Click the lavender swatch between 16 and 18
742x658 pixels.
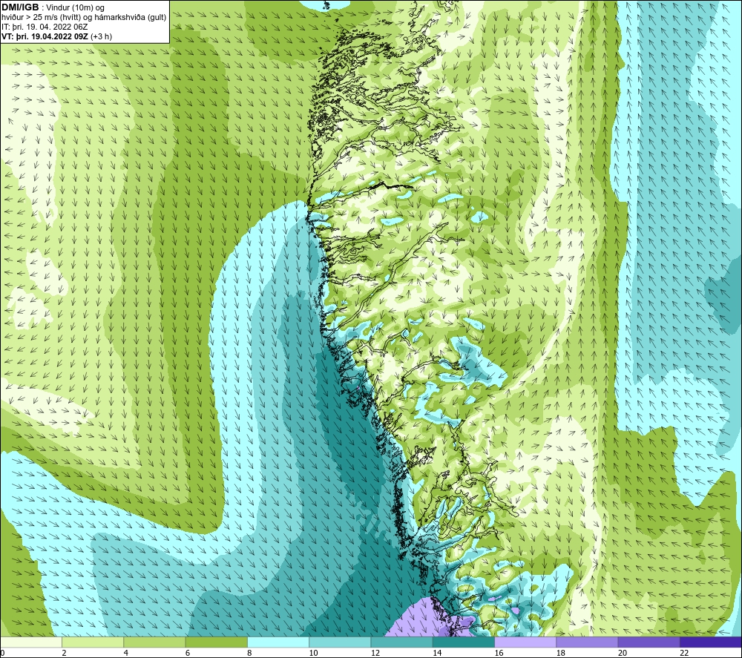(x=525, y=642)
